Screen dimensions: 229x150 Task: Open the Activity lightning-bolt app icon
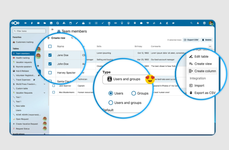32,23
